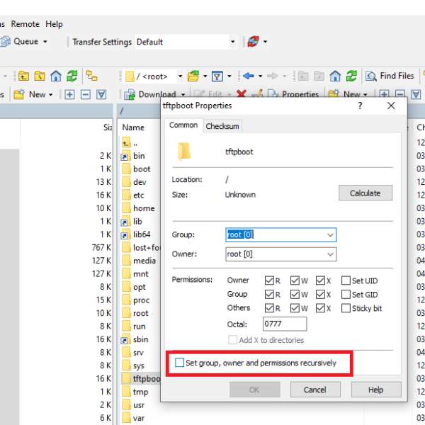The height and width of the screenshot is (425, 425).
Task: Open the remote filter icon
Action: pyautogui.click(x=218, y=76)
